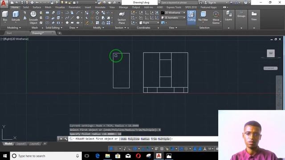Click the command line customize wrench

pyautogui.click(x=65, y=139)
